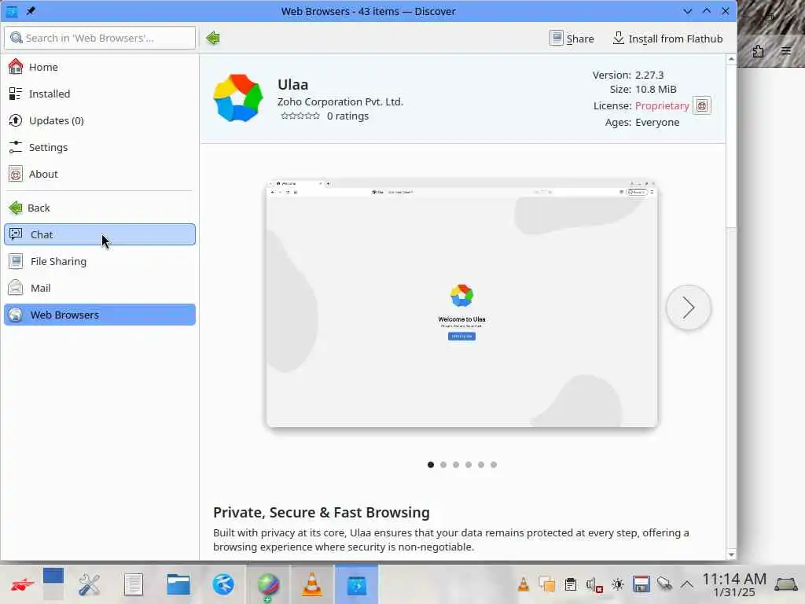
Task: Open the chat messages tray icon
Action: pos(547,584)
